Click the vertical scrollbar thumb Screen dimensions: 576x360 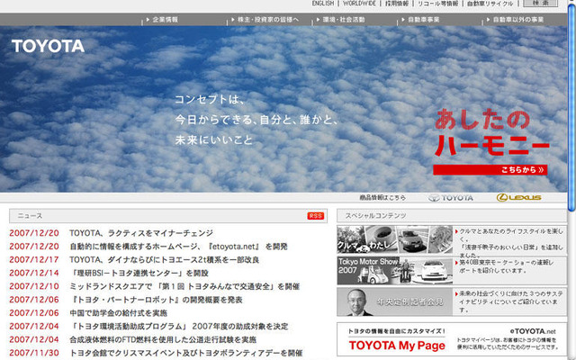(x=571, y=107)
